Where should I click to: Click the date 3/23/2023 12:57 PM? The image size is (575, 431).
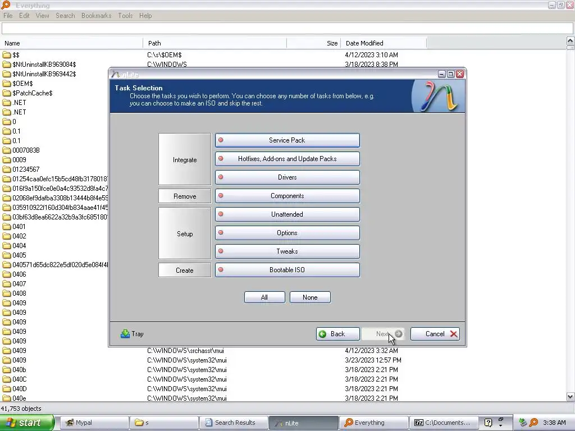click(x=373, y=360)
